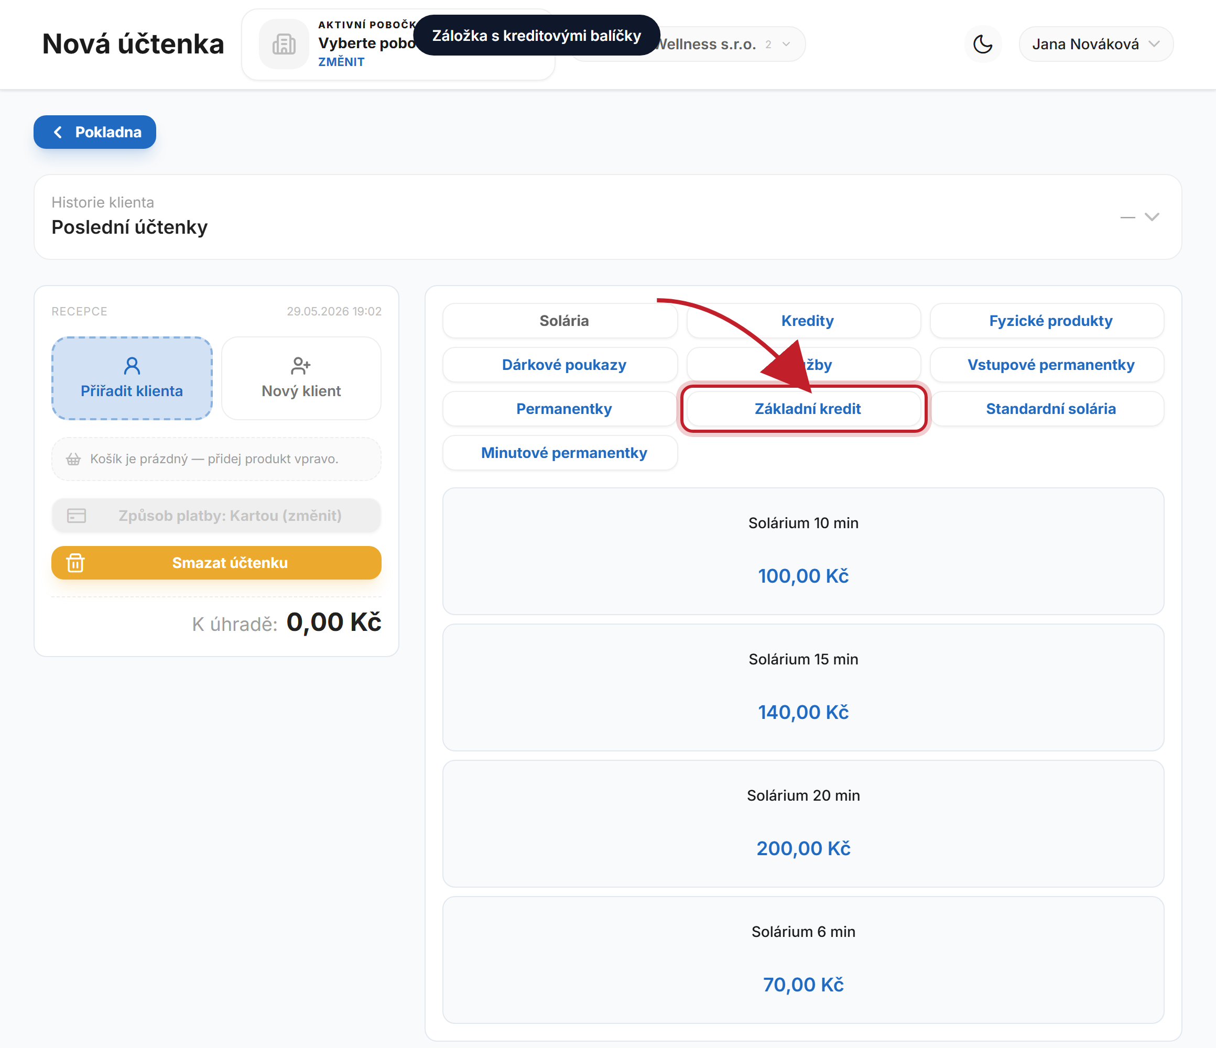Click the building icon for active branch
This screenshot has height=1048, width=1216.
click(x=284, y=44)
